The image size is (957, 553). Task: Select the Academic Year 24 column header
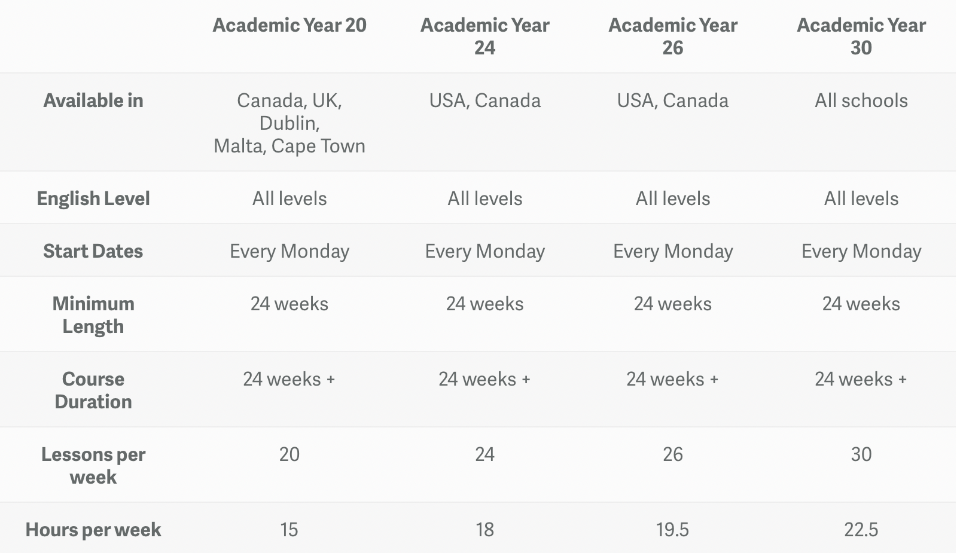(484, 36)
